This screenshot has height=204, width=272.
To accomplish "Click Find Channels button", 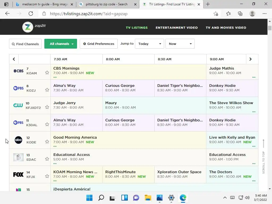I will click(x=25, y=44).
